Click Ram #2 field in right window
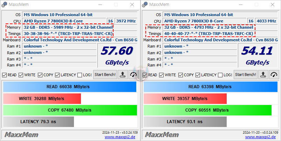Viewport: 281px width, 141px height. [x=200, y=52]
